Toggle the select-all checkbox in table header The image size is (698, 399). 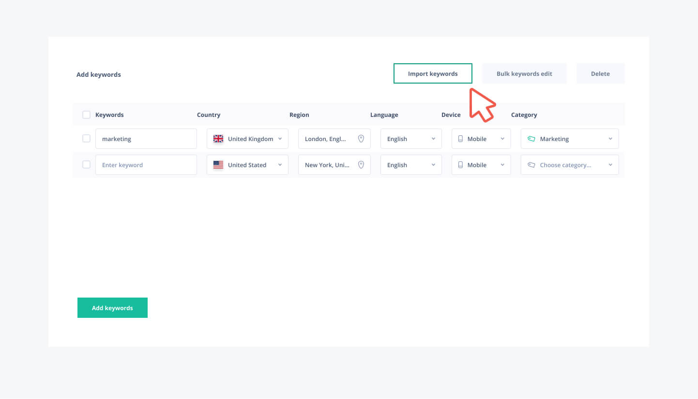pyautogui.click(x=86, y=115)
